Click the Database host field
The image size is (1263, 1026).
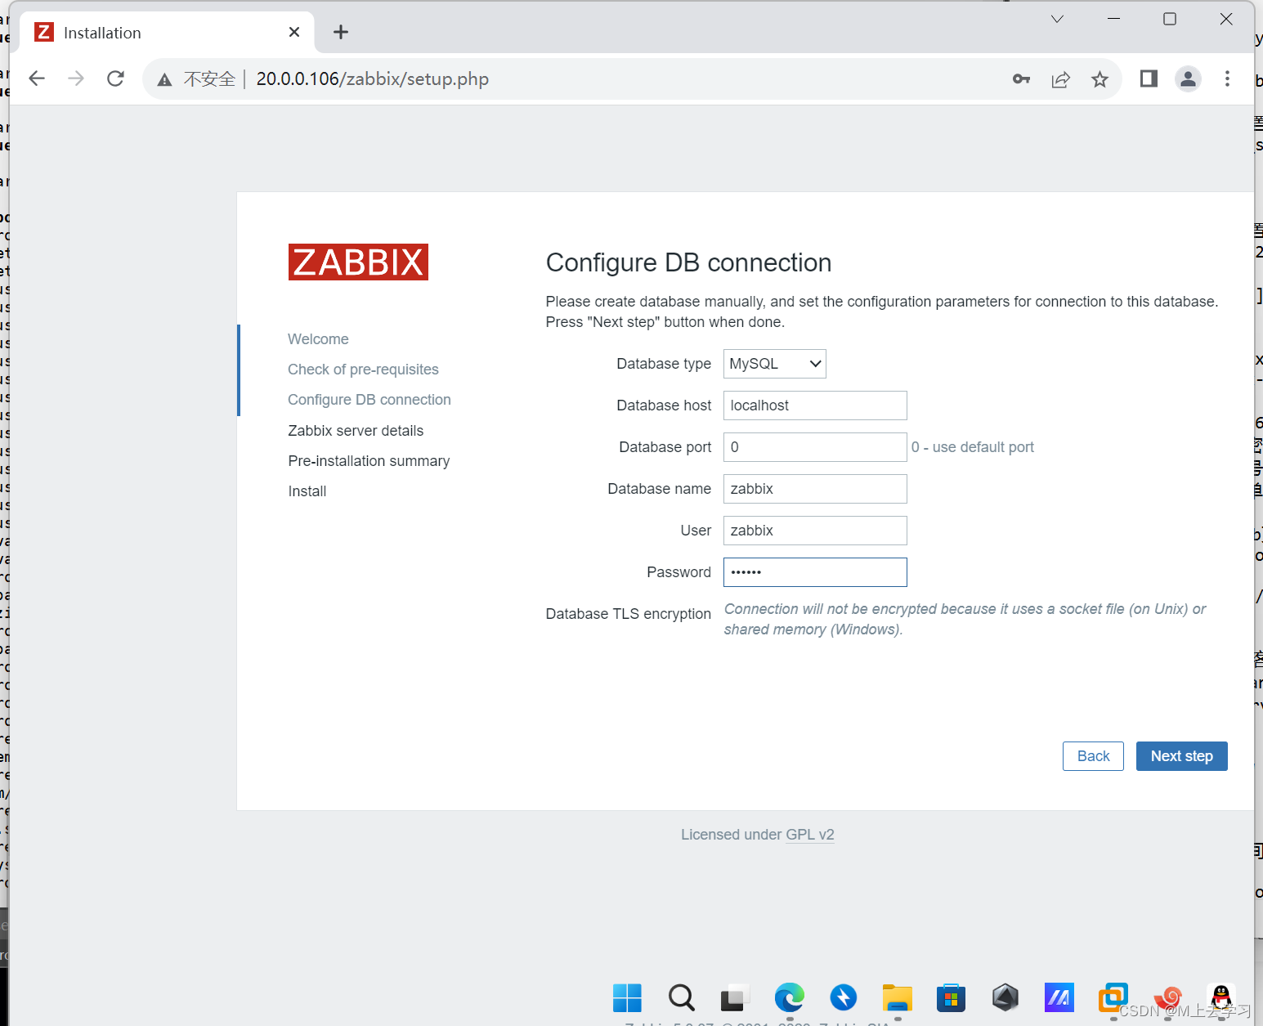pos(815,405)
